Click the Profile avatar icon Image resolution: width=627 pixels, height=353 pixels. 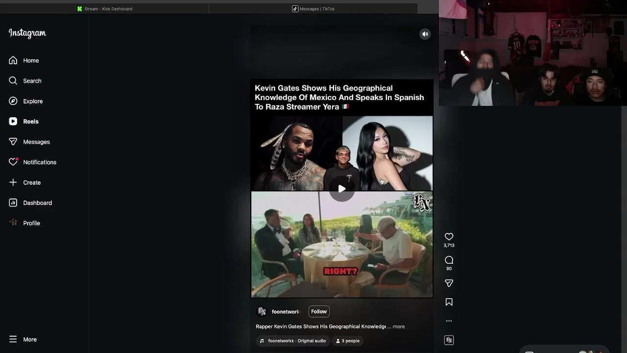(x=13, y=223)
